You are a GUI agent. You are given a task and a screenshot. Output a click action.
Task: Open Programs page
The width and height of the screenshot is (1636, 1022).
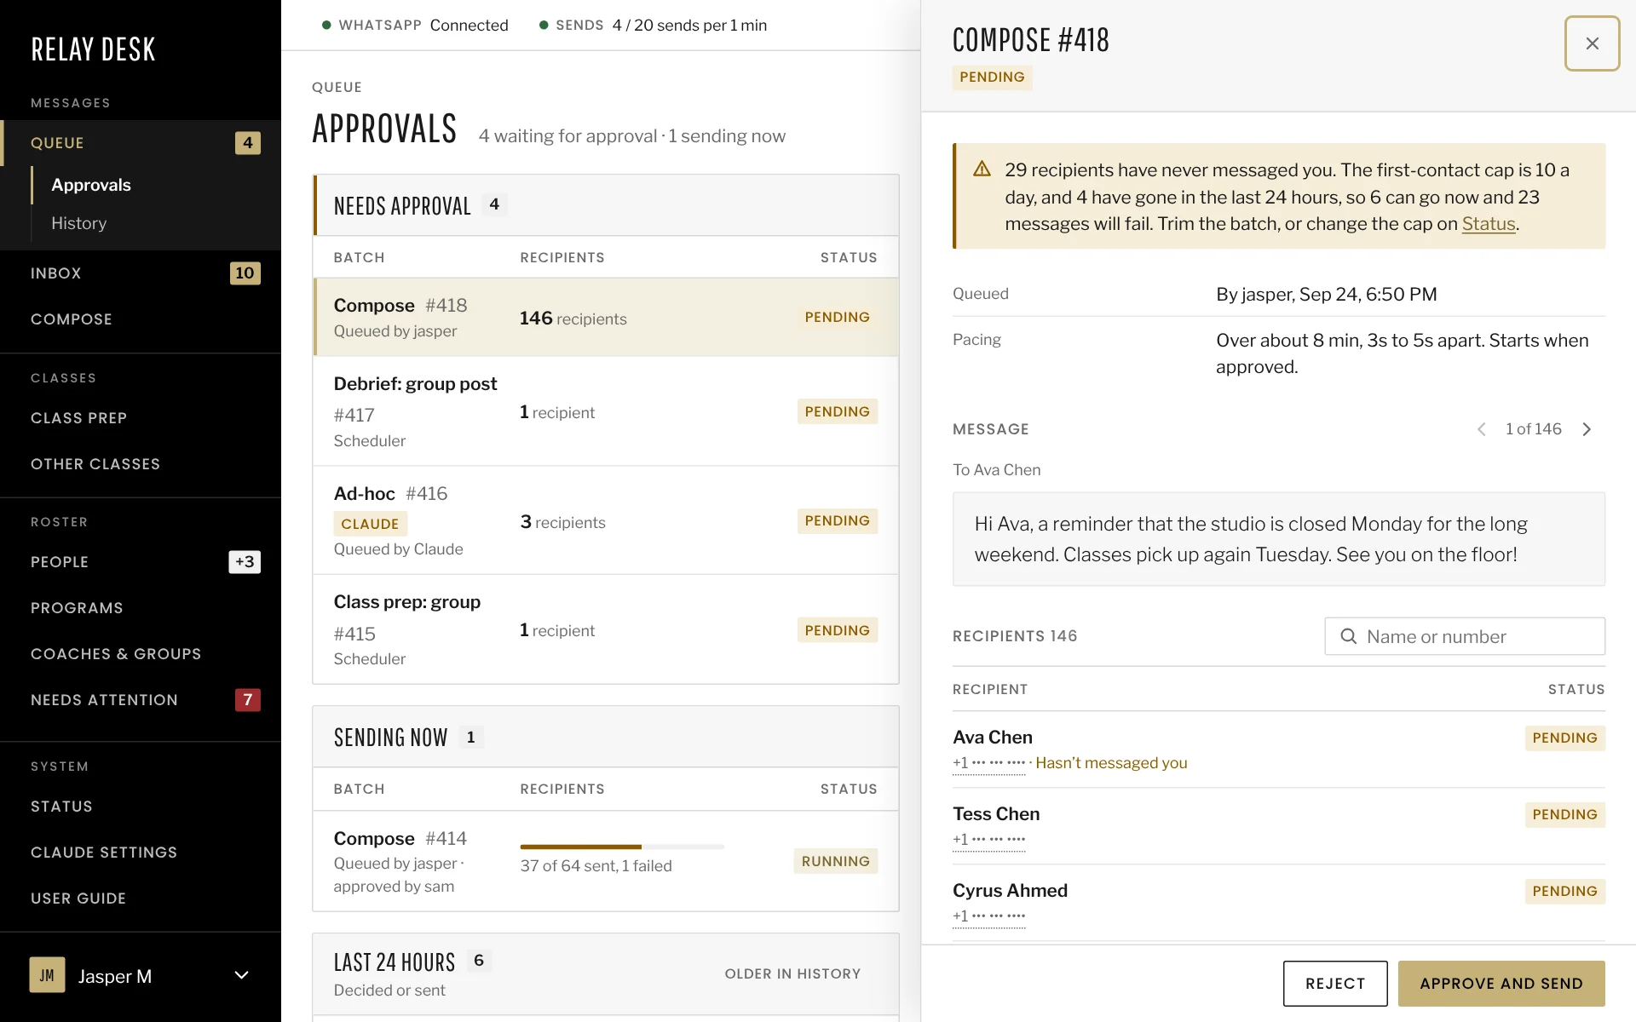click(x=141, y=608)
